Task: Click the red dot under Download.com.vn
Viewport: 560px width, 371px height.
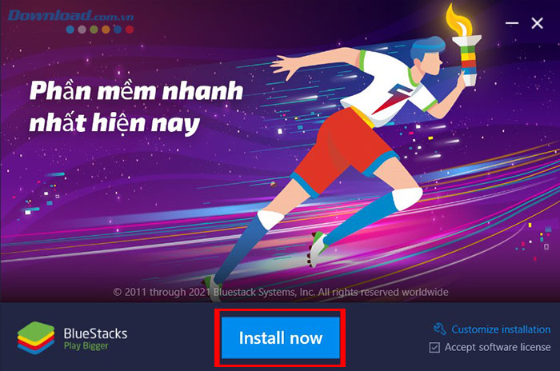Action: coord(130,30)
